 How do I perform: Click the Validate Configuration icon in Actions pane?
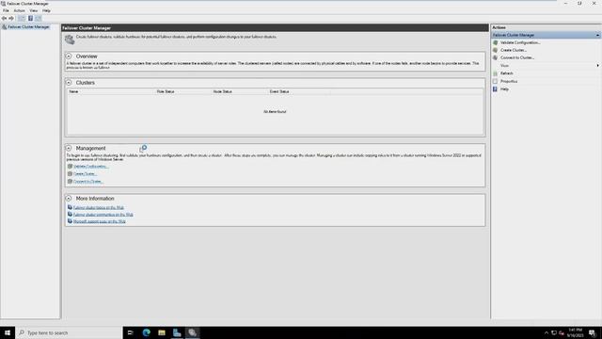tap(496, 42)
